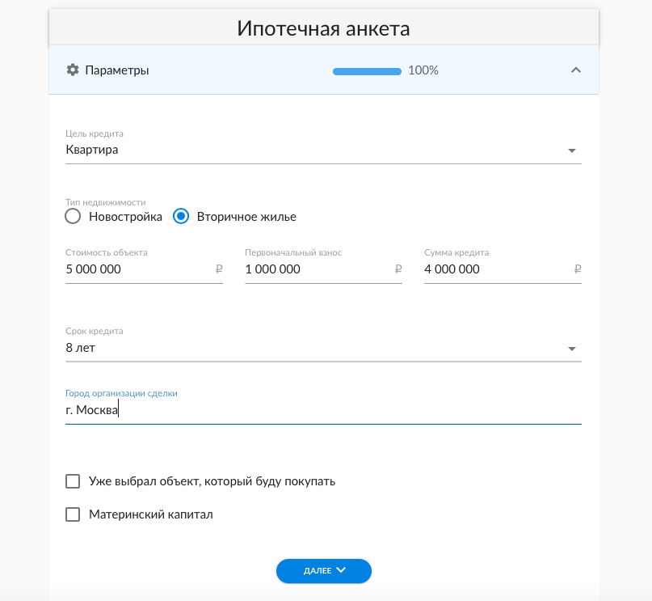Edit the Первоначальный взнос amount field
The width and height of the screenshot is (652, 601).
click(x=317, y=269)
